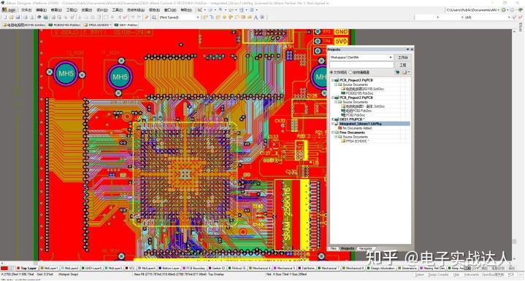Open the DXP menu
The image size is (525, 281).
click(x=9, y=10)
